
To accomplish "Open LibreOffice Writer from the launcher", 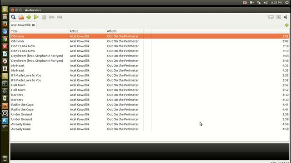I will click(5, 54).
